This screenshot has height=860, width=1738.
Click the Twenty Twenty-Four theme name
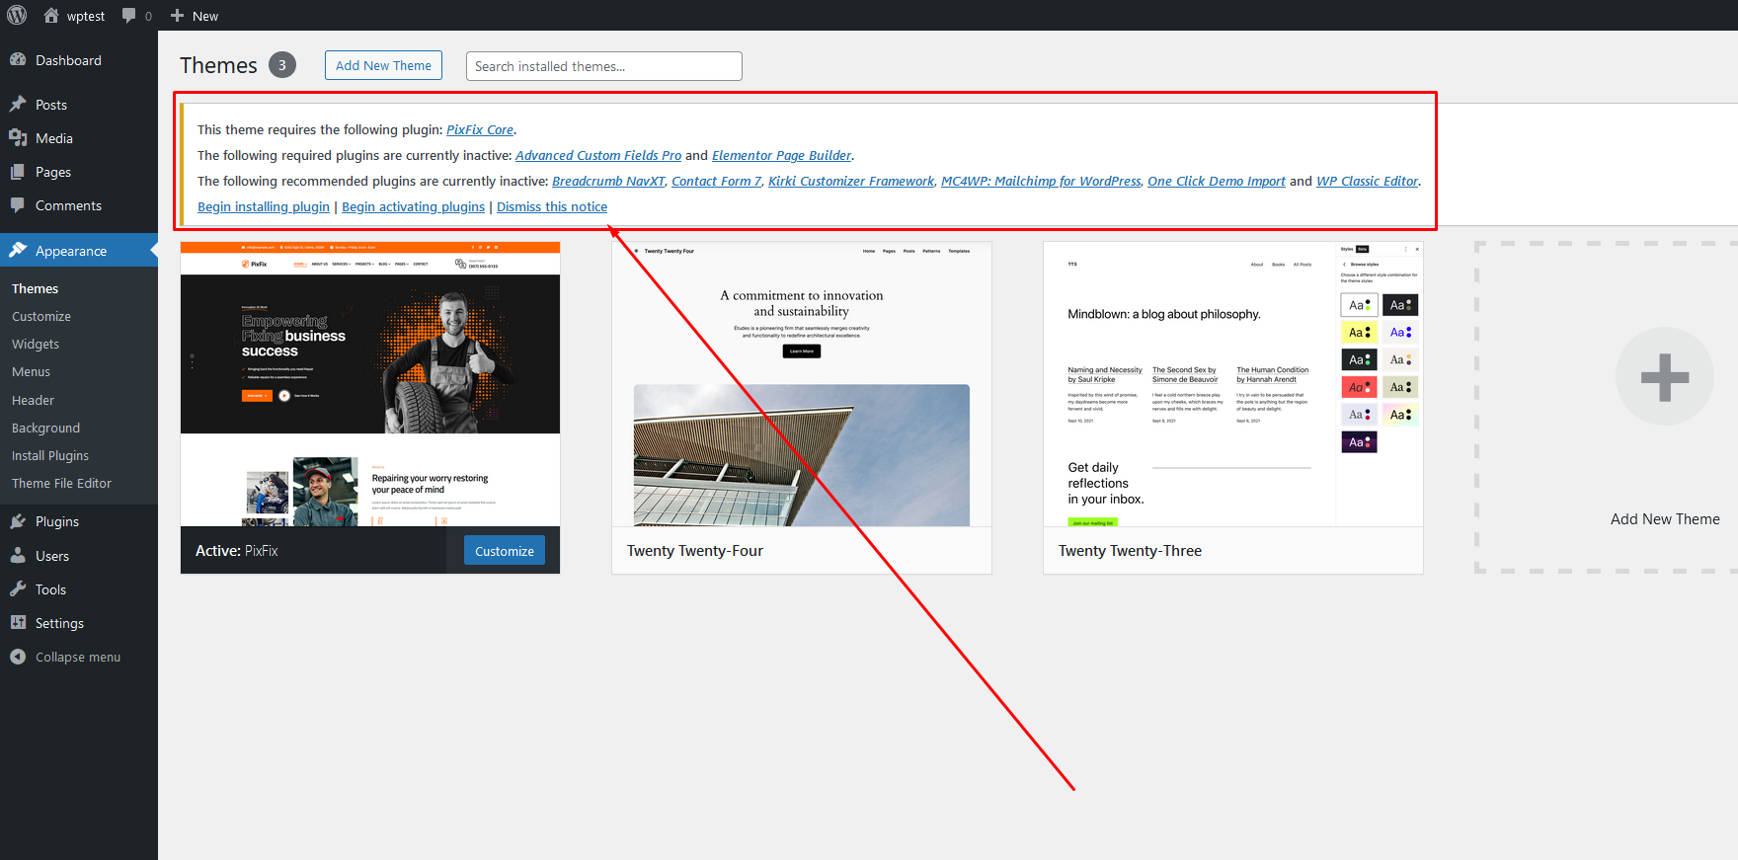point(695,551)
